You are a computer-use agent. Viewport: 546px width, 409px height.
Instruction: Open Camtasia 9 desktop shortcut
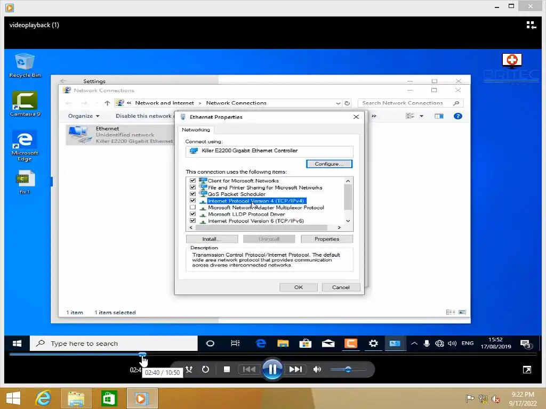(25, 104)
